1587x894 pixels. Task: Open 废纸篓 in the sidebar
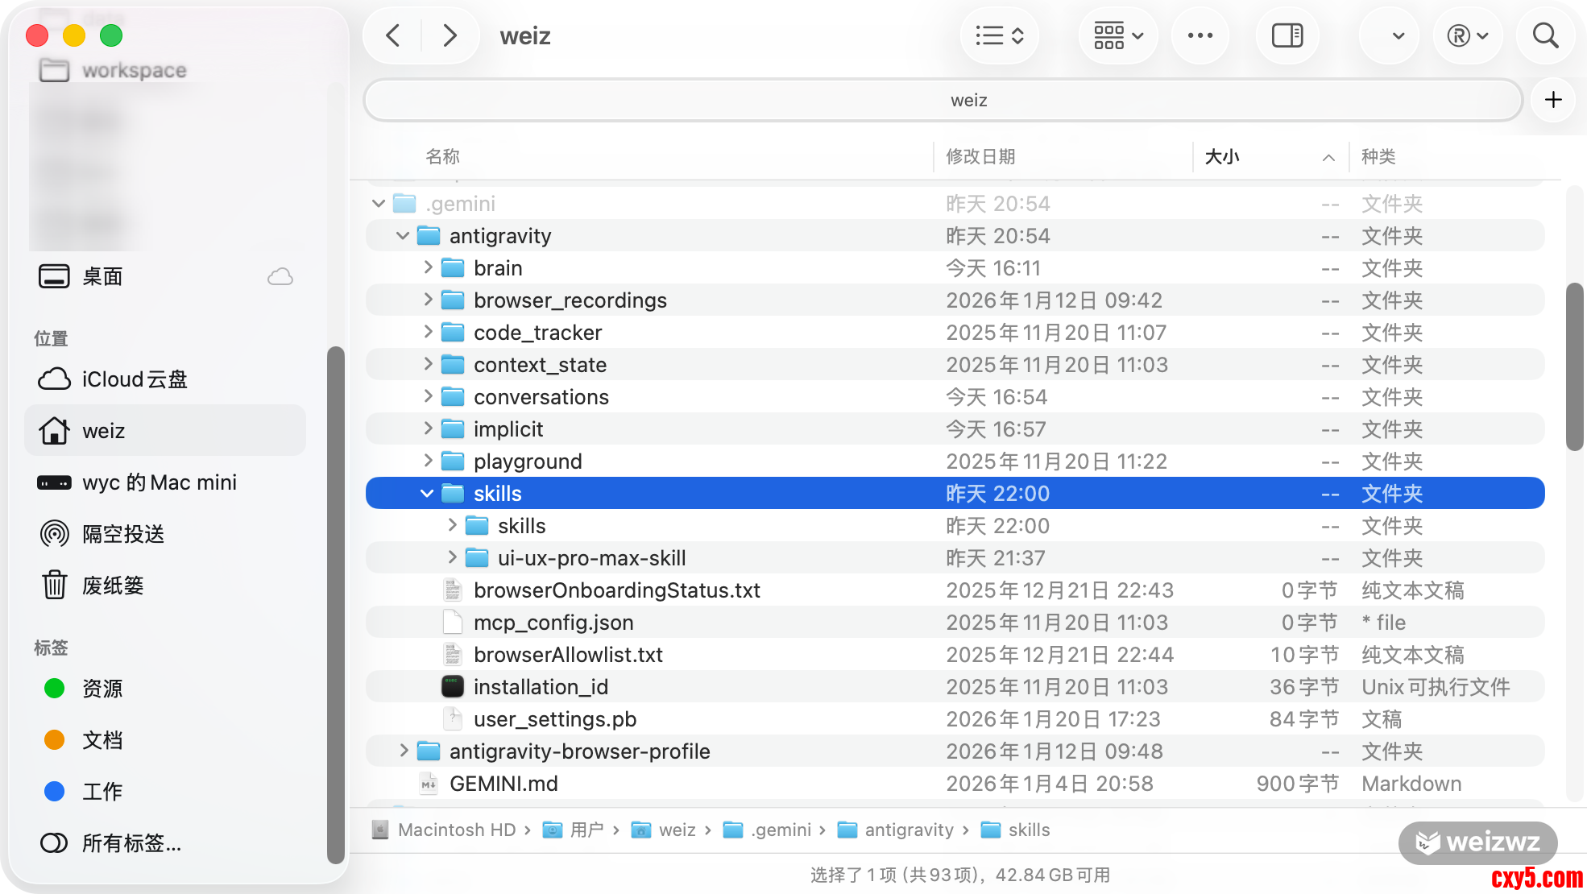113,586
